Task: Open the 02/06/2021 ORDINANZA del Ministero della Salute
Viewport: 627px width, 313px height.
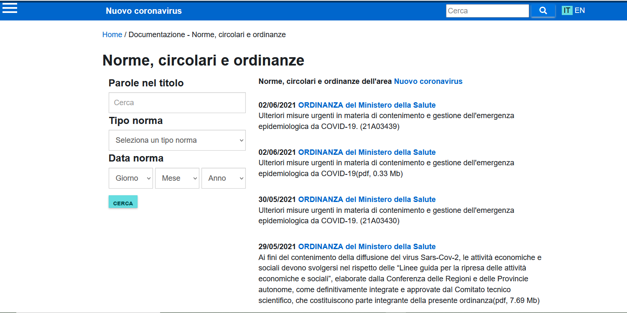Action: tap(367, 105)
